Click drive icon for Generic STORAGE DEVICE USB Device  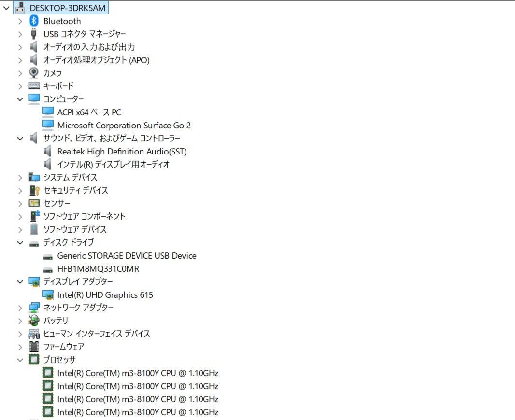(x=48, y=257)
